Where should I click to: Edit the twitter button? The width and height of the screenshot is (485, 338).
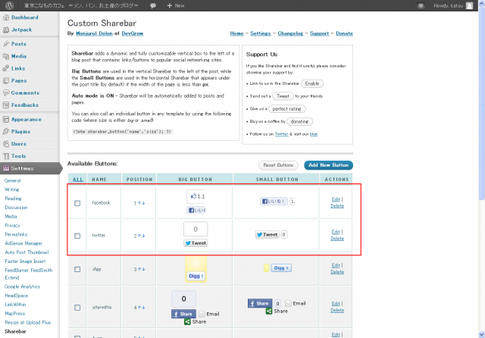336,232
